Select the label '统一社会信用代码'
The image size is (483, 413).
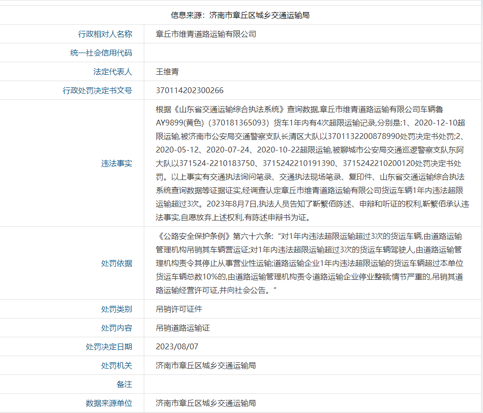tap(101, 53)
